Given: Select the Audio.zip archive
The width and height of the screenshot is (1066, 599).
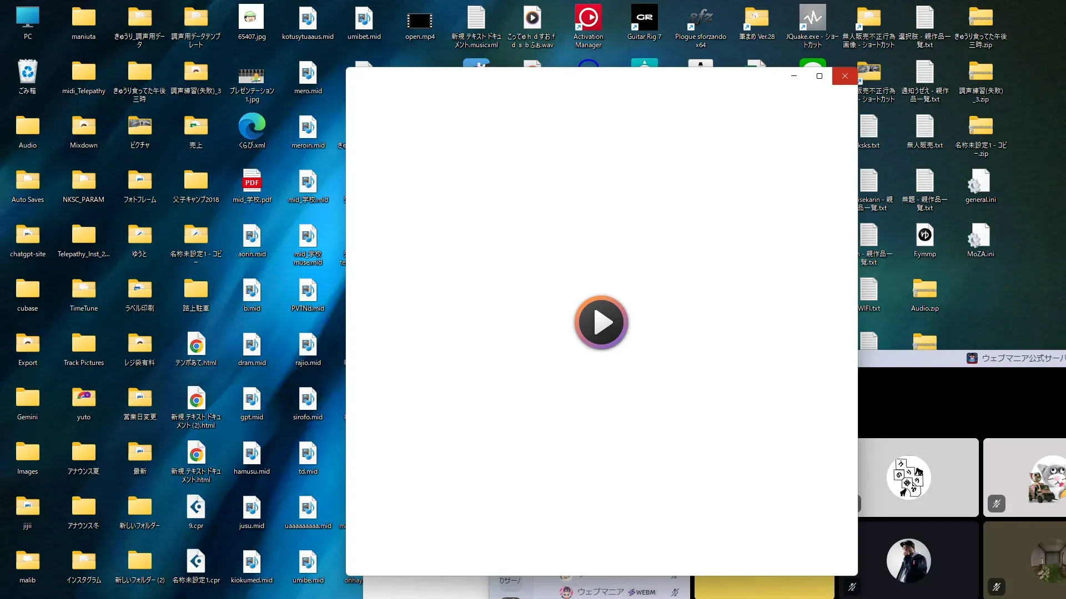Looking at the screenshot, I should pyautogui.click(x=924, y=291).
